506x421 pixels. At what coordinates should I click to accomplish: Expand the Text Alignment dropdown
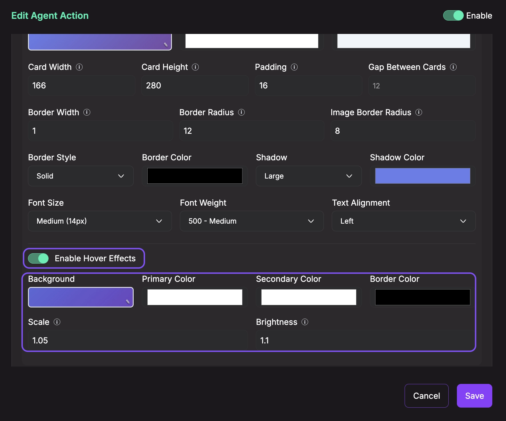[403, 221]
